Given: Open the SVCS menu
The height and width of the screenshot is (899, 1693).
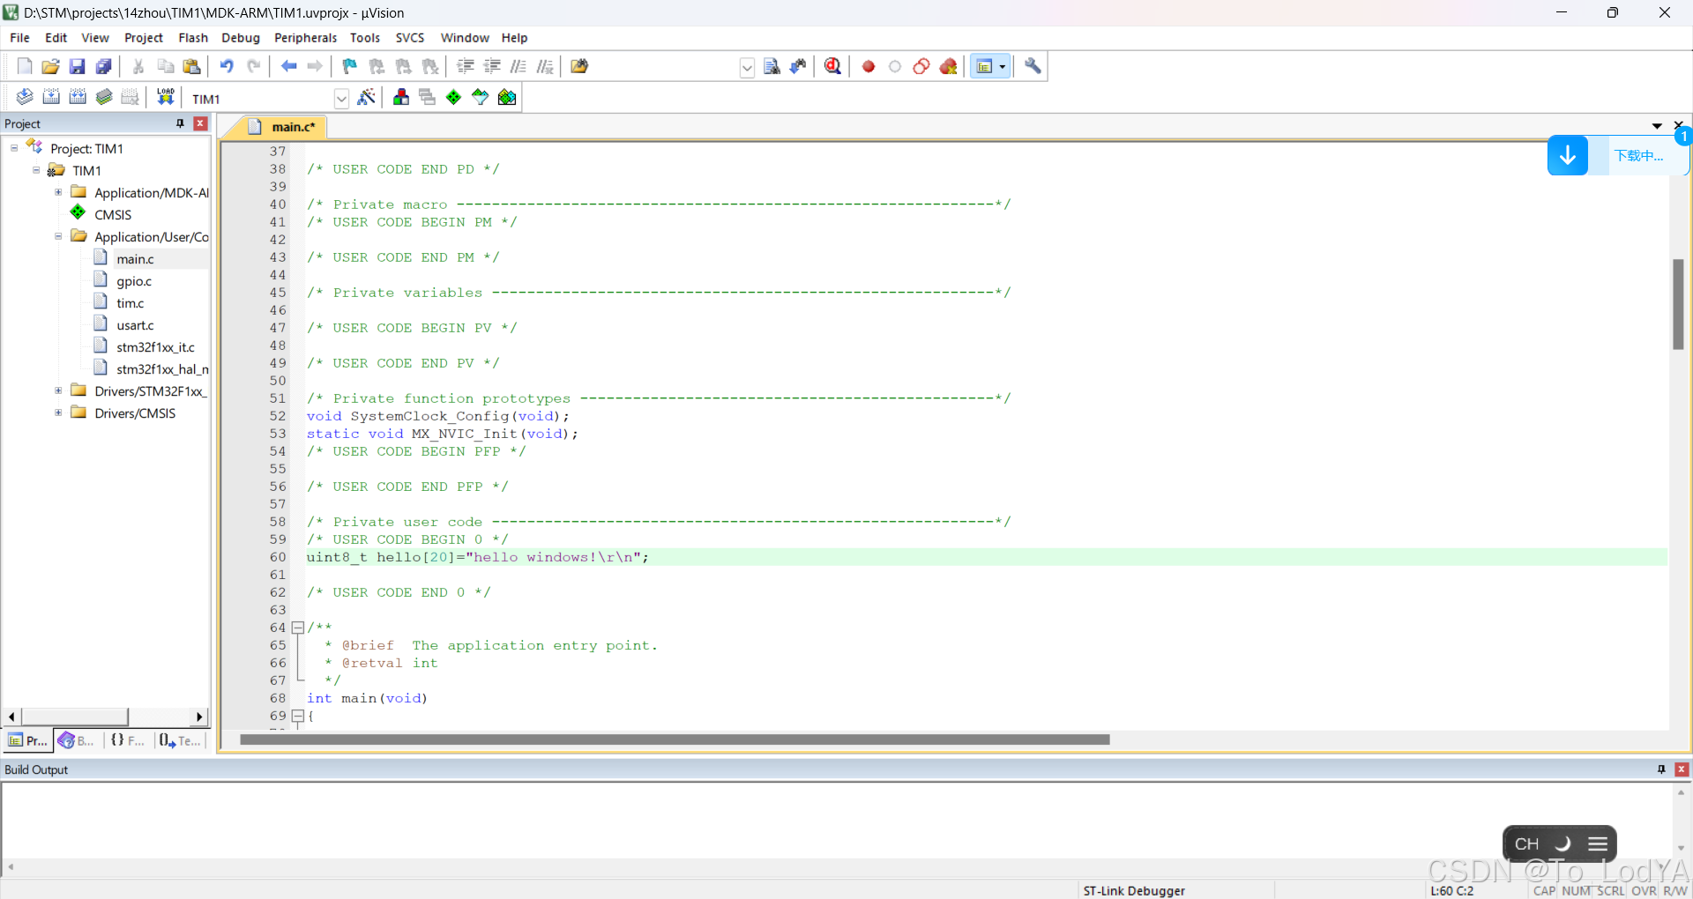Looking at the screenshot, I should [x=410, y=38].
